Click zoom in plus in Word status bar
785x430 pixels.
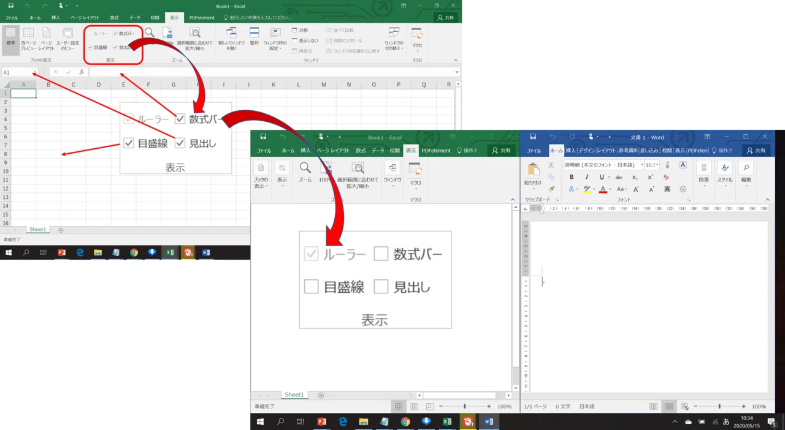[x=744, y=407]
